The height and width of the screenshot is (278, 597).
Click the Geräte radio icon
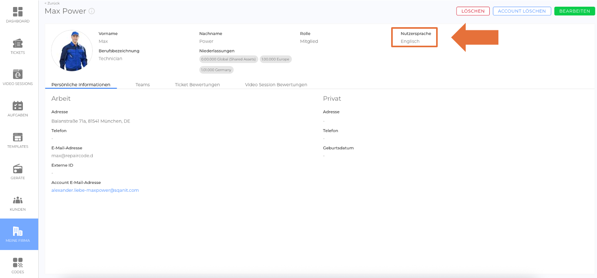coord(18,169)
